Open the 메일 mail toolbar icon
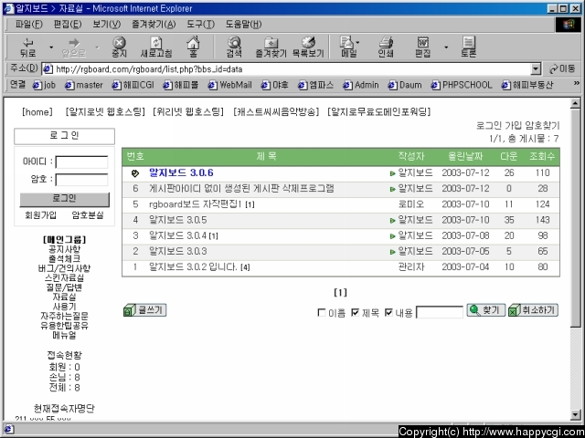 (347, 47)
